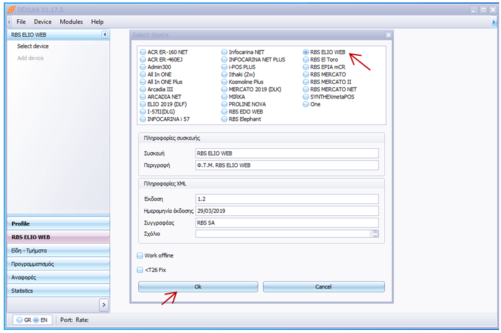Select the GR language radio button
Screen dimensions: 501x333
point(20,320)
